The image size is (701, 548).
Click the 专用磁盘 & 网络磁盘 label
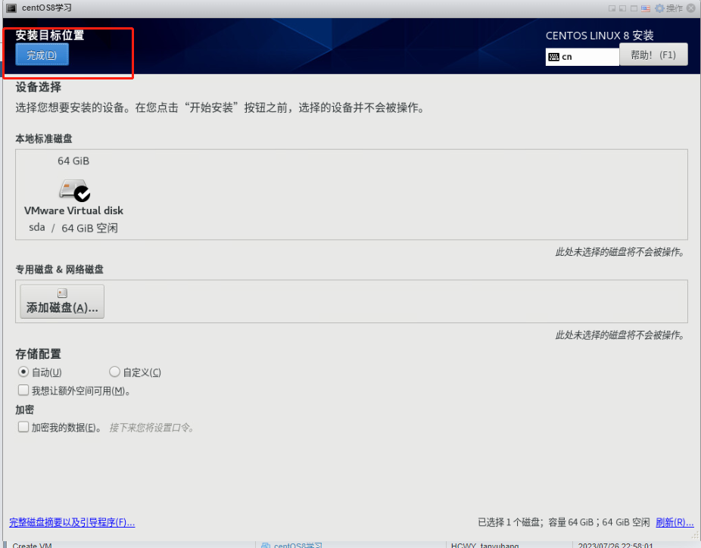point(60,269)
